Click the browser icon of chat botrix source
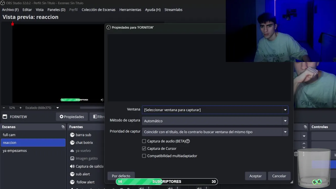The width and height of the screenshot is (336, 189). click(72, 143)
